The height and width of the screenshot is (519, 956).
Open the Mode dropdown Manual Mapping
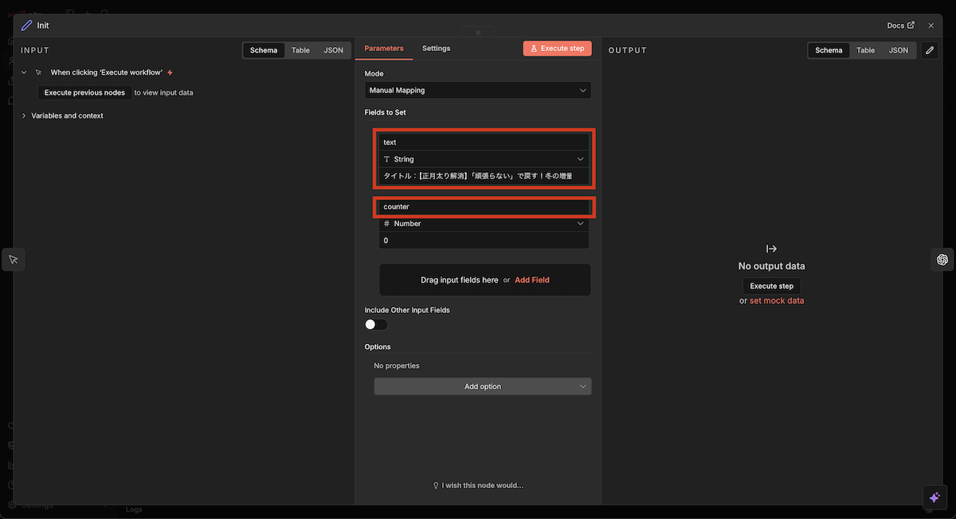coord(478,91)
